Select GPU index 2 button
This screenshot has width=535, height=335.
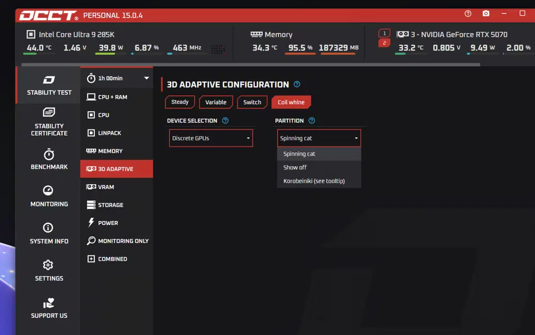384,43
